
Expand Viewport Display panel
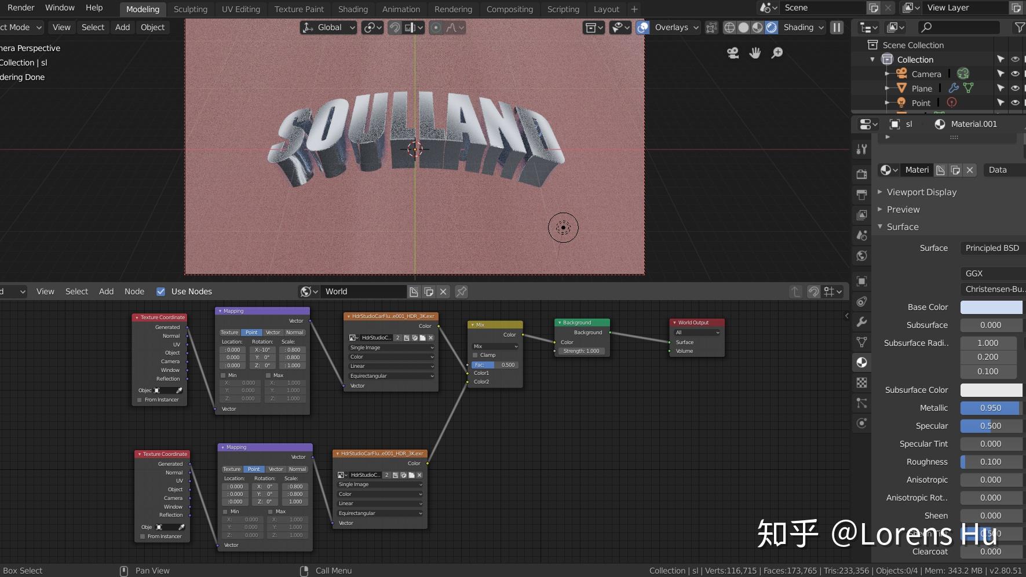[921, 192]
